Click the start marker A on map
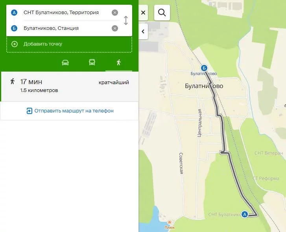This screenshot has height=232, width=286. point(245,214)
